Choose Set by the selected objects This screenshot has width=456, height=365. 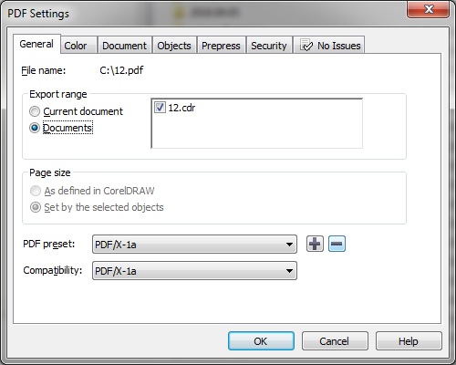click(x=36, y=207)
